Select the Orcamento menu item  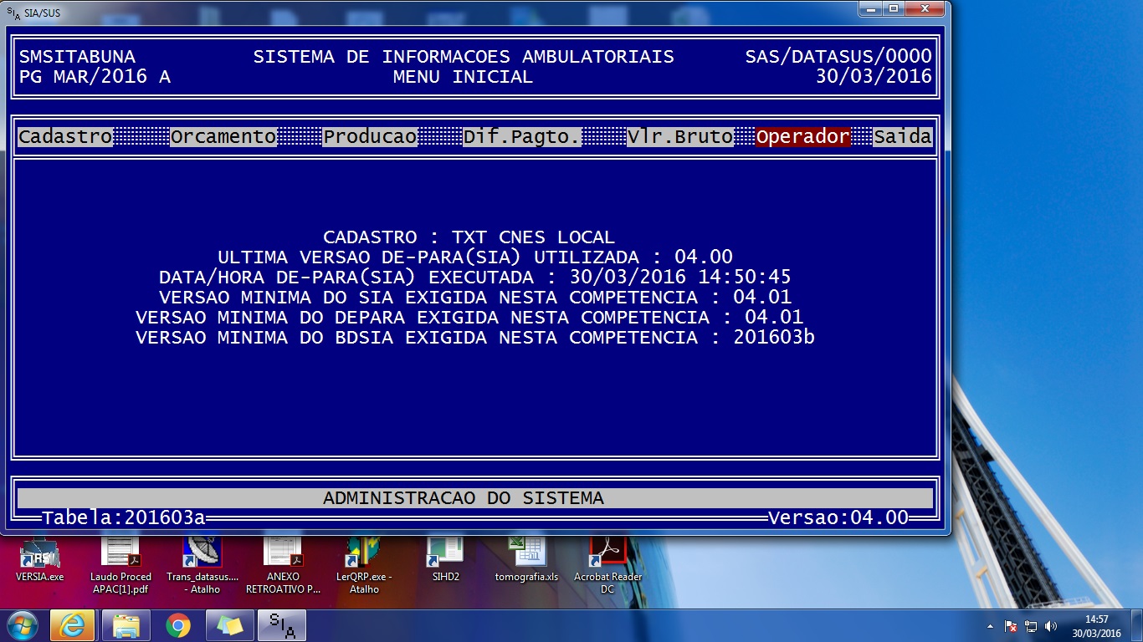[223, 137]
